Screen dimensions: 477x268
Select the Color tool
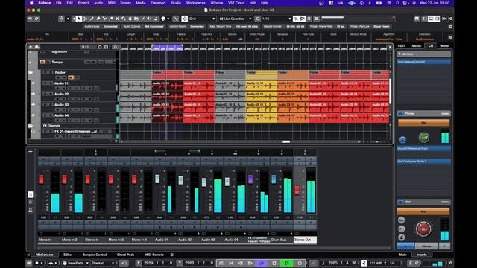tap(156, 19)
